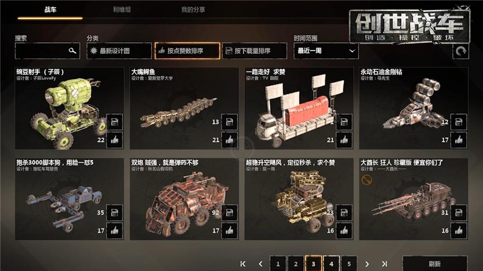Image resolution: width=483 pixels, height=271 pixels.
Task: Open the 最近一周 time range dropdown
Action: coord(326,51)
